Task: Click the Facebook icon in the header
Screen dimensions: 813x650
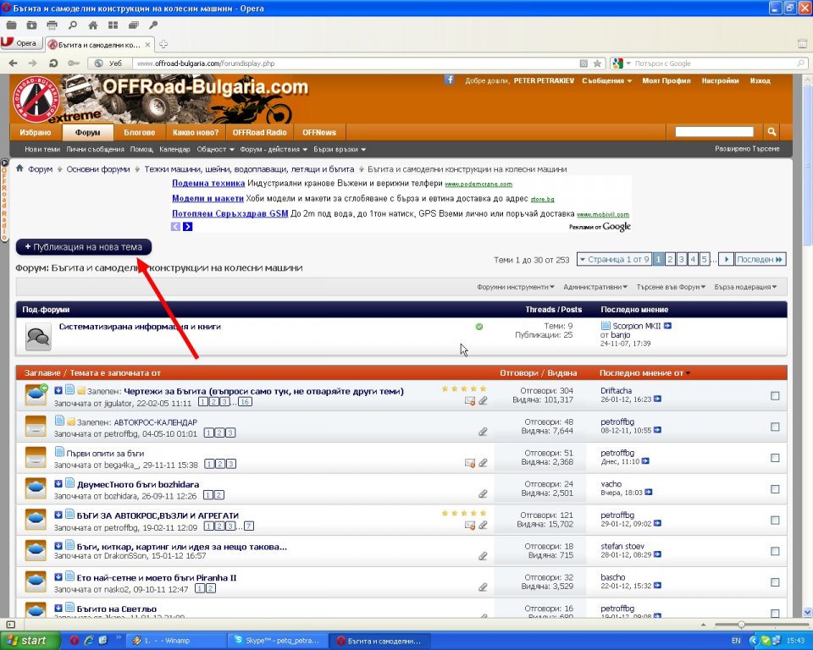Action: click(x=449, y=80)
